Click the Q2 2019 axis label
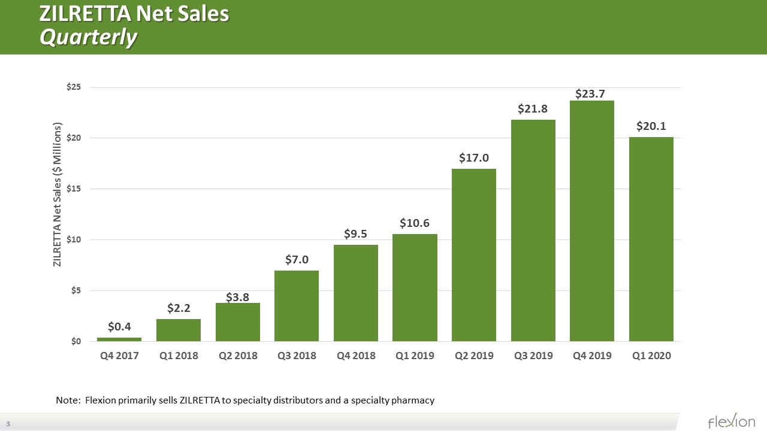Image resolution: width=767 pixels, height=431 pixels. coord(474,356)
